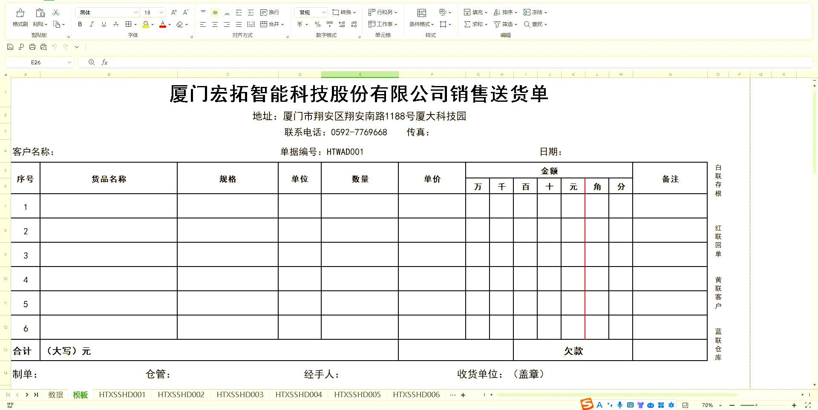Open the font color dropdown arrow

(x=170, y=25)
